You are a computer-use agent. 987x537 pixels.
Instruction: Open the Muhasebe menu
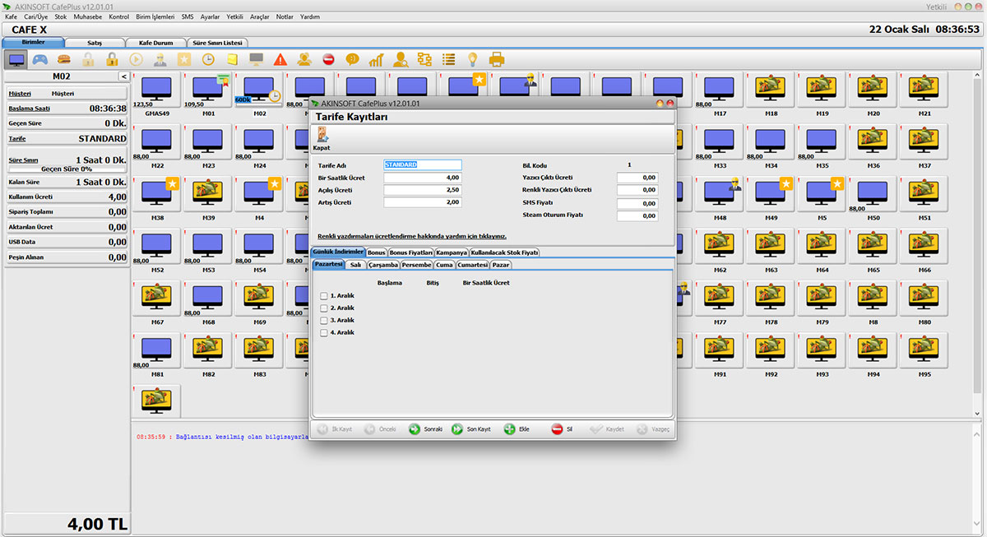(x=87, y=16)
